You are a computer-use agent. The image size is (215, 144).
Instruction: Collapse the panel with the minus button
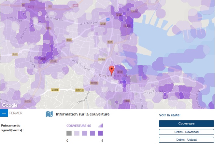pos(4,113)
